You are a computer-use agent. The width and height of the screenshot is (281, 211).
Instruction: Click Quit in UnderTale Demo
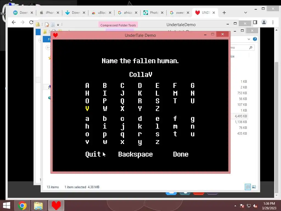click(93, 154)
